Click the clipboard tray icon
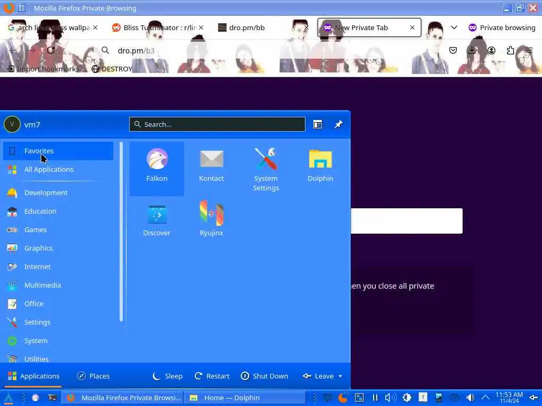Image resolution: width=542 pixels, height=406 pixels. pyautogui.click(x=359, y=398)
